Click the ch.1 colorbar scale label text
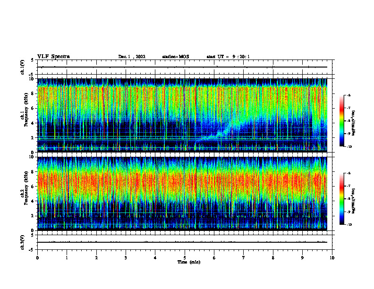Screen dimensions: 374x289 (x=354, y=123)
